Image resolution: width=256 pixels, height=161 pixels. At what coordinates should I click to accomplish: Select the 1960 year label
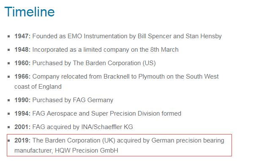pos(22,63)
